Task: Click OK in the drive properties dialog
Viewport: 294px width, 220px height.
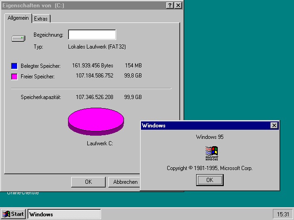Action: coord(88,182)
